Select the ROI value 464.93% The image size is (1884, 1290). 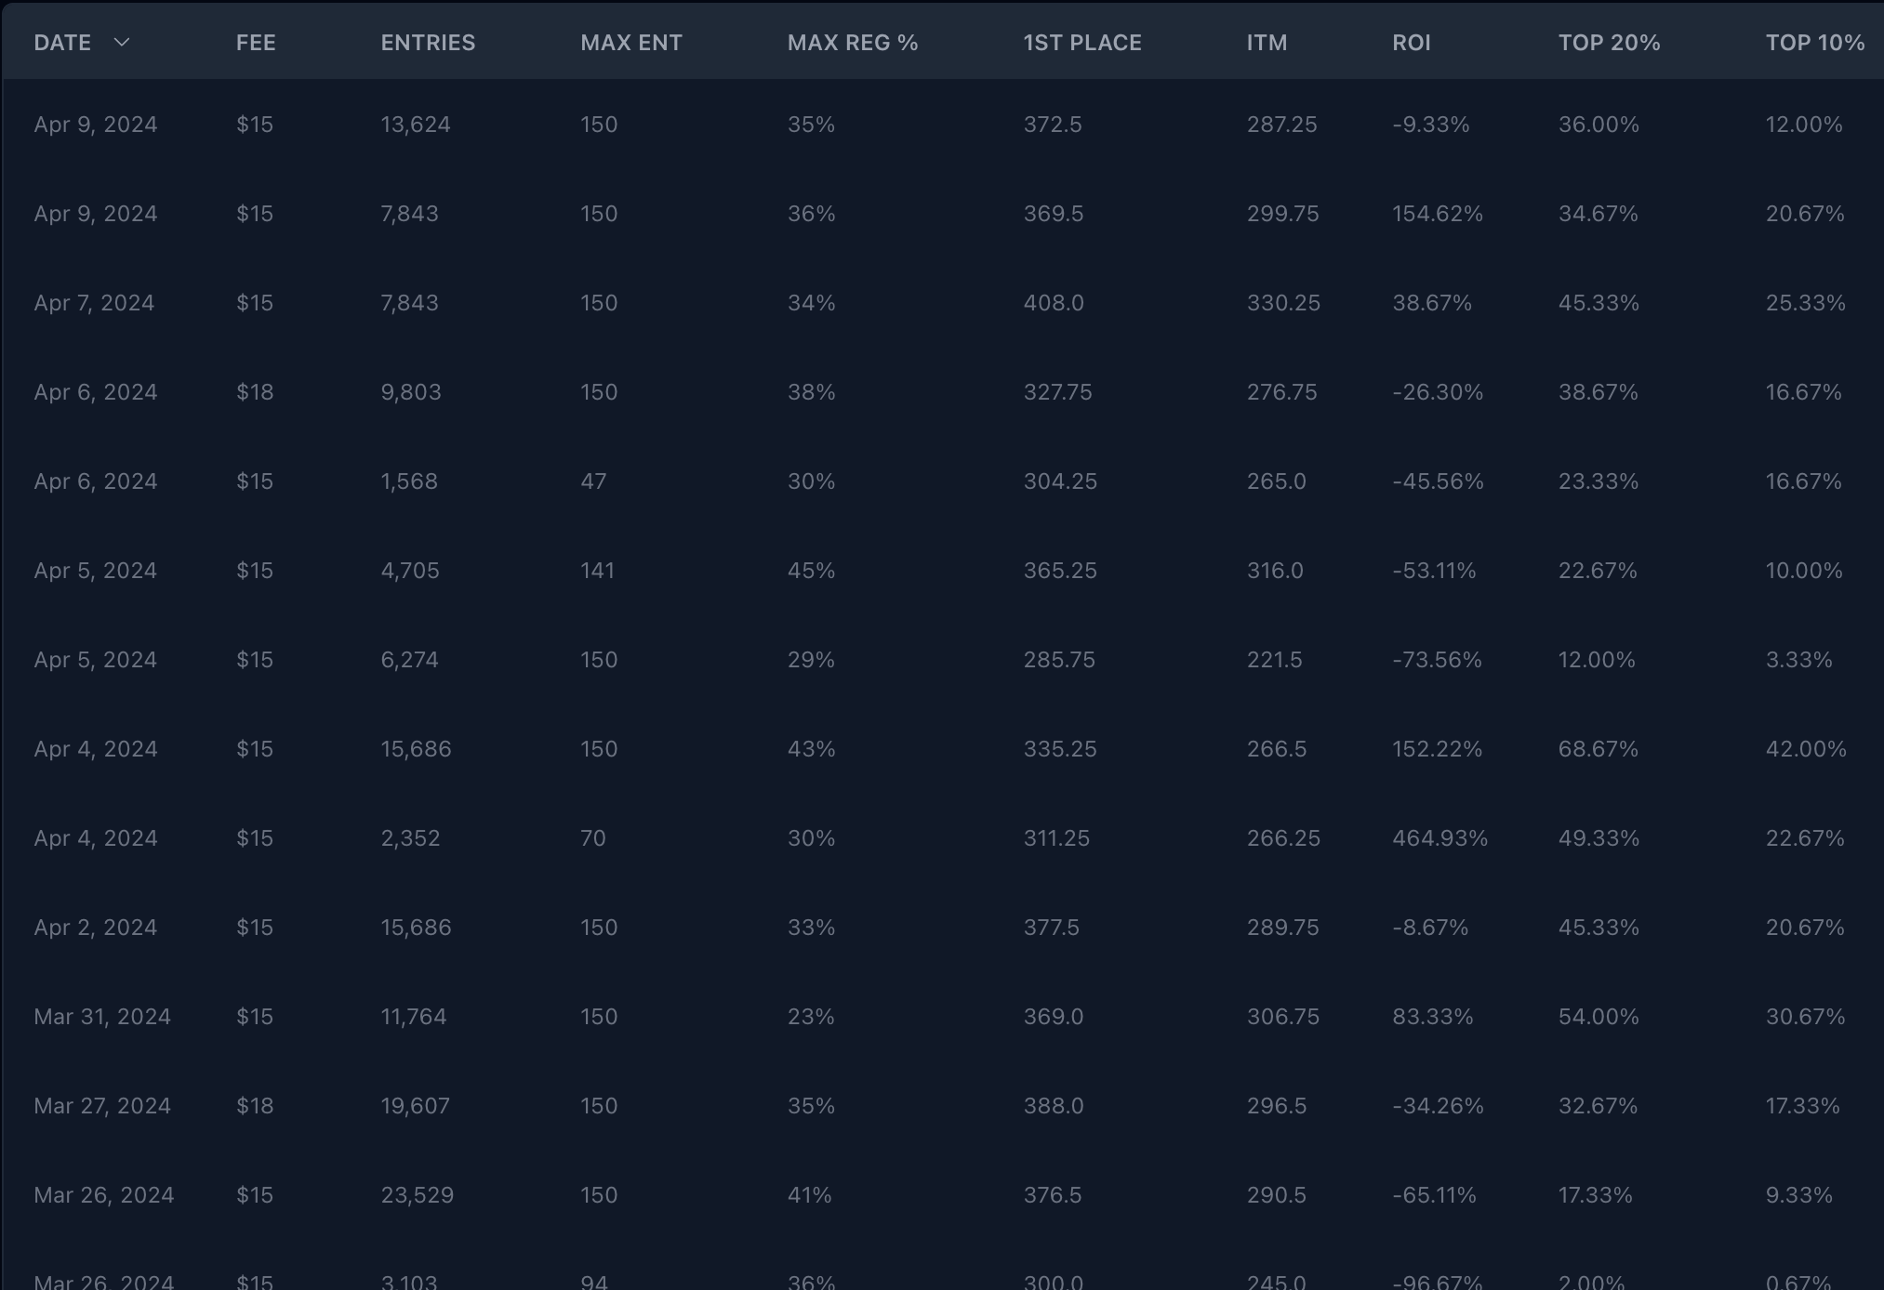pos(1440,838)
